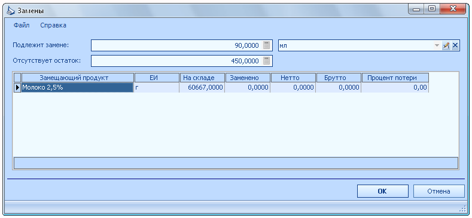Select the Молоко 2,5% product cell
Image resolution: width=472 pixels, height=218 pixels.
78,88
